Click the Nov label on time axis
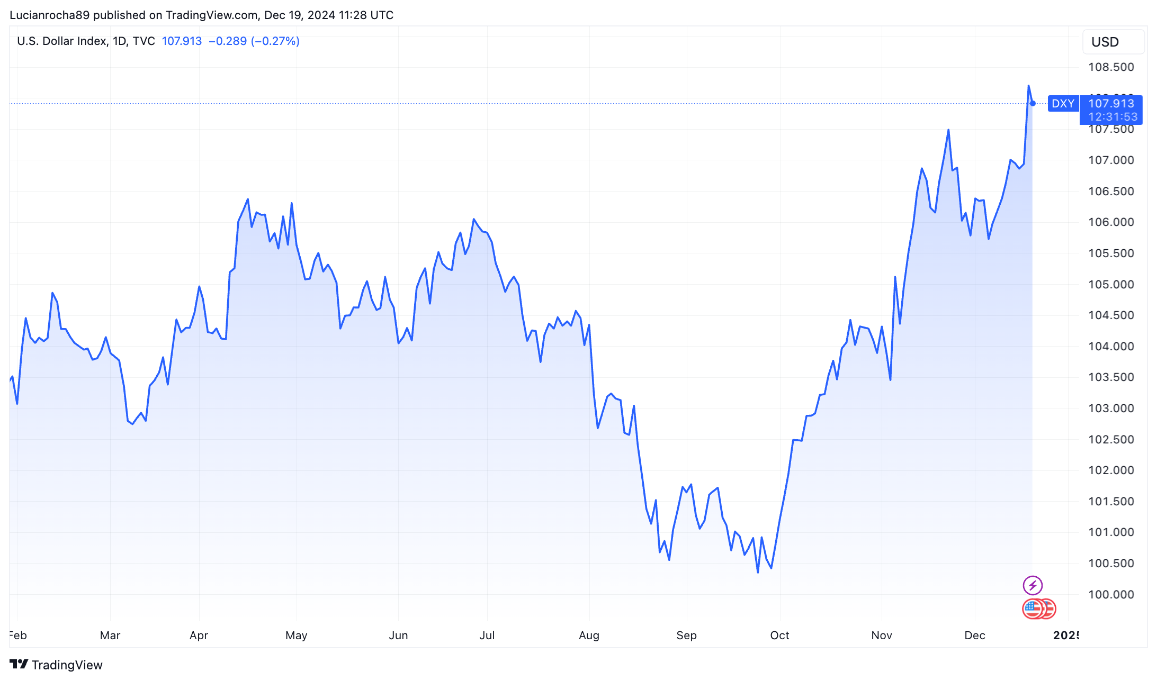1157x681 pixels. pos(882,635)
